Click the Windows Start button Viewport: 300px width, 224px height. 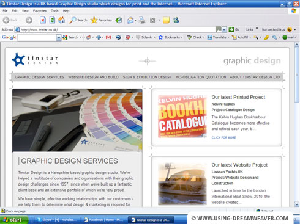click(14, 220)
